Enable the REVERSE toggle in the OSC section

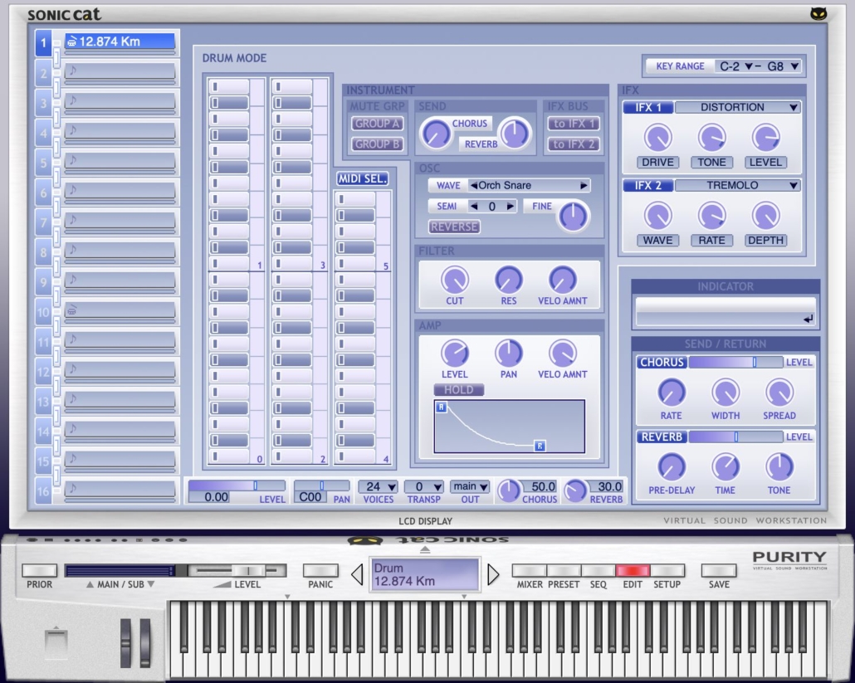coord(453,227)
